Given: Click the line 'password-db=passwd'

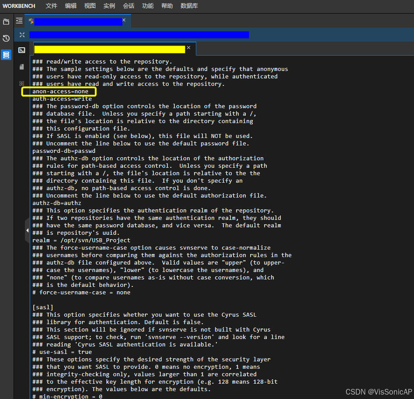Looking at the screenshot, I should point(64,151).
